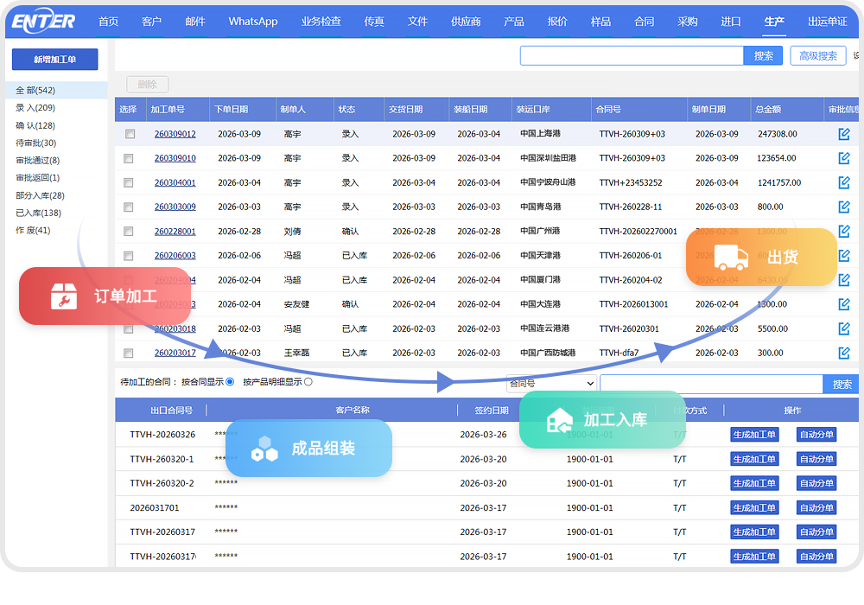Click 生成加工单 for TTVH-20260326
Image resolution: width=864 pixels, height=605 pixels.
[754, 435]
